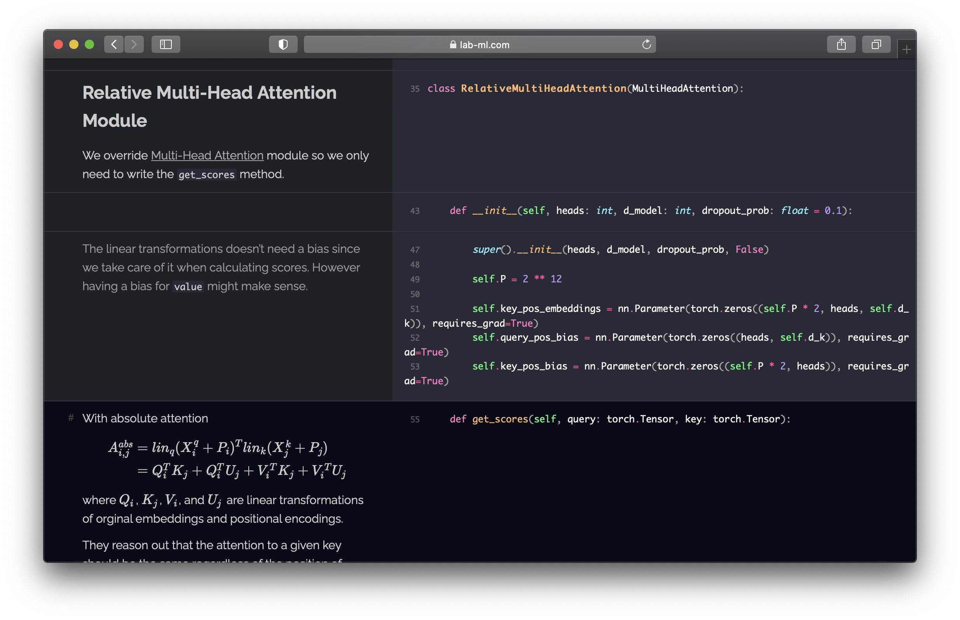This screenshot has width=960, height=620.
Task: Reload the lab-ml.com page
Action: [646, 44]
